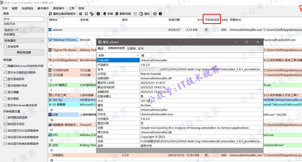
Task: Open the 所有属性 target property dropdown
Action: point(24,40)
